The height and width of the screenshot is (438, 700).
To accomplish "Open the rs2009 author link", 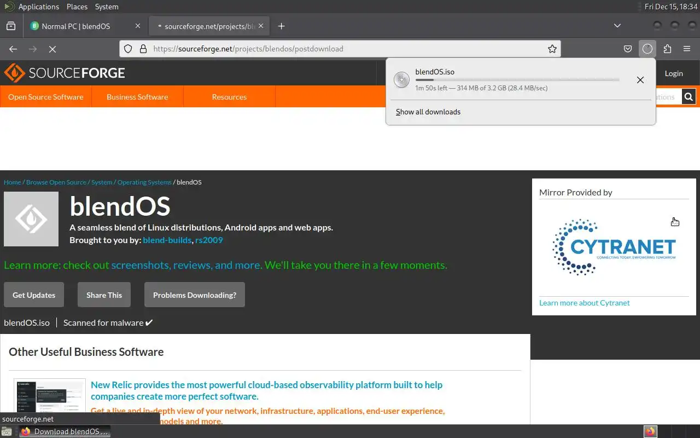I will point(209,240).
